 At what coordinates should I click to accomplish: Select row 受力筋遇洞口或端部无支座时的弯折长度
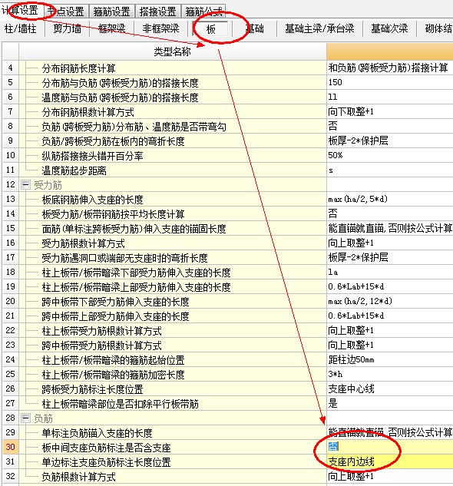coord(173,257)
